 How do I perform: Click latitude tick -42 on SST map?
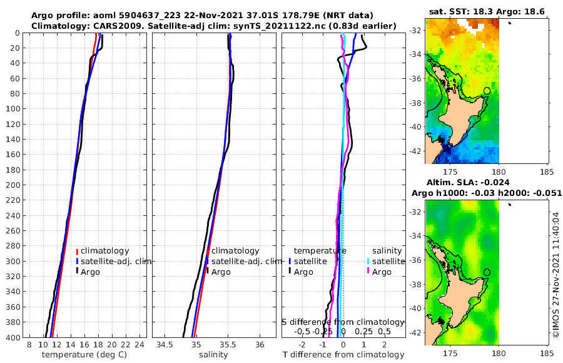[x=415, y=151]
